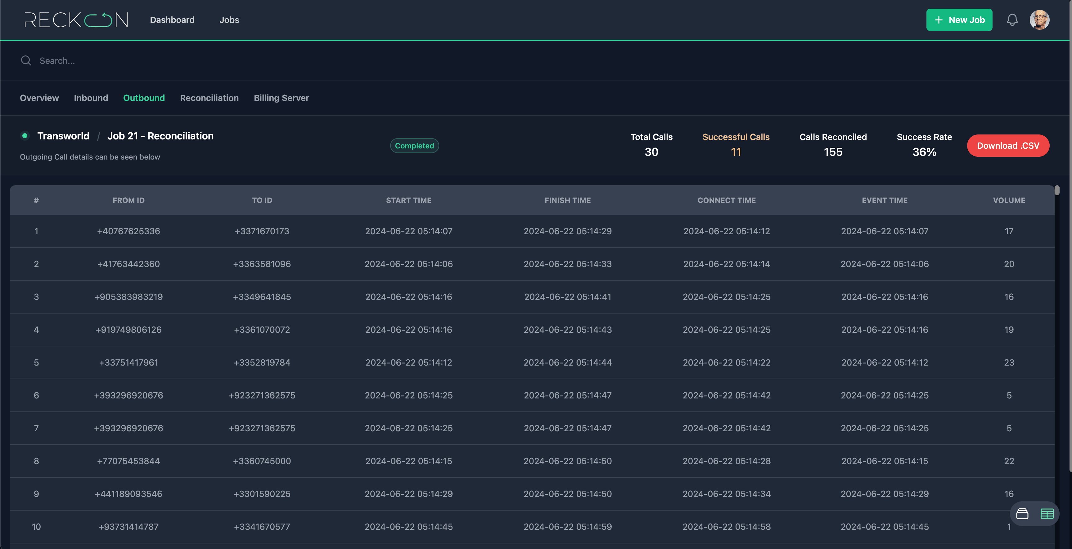Click the green status dot beside Transworld
Image resolution: width=1072 pixels, height=549 pixels.
pos(25,136)
